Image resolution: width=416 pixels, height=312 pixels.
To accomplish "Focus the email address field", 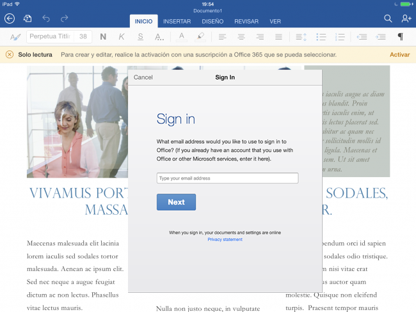I will pos(227,178).
